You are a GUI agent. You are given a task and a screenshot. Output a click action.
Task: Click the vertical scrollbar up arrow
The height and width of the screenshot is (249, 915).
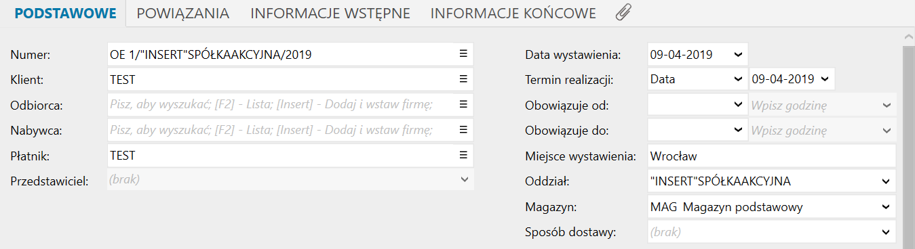(909, 37)
